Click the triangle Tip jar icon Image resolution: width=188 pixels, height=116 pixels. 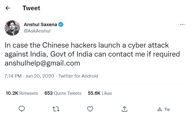160,109
